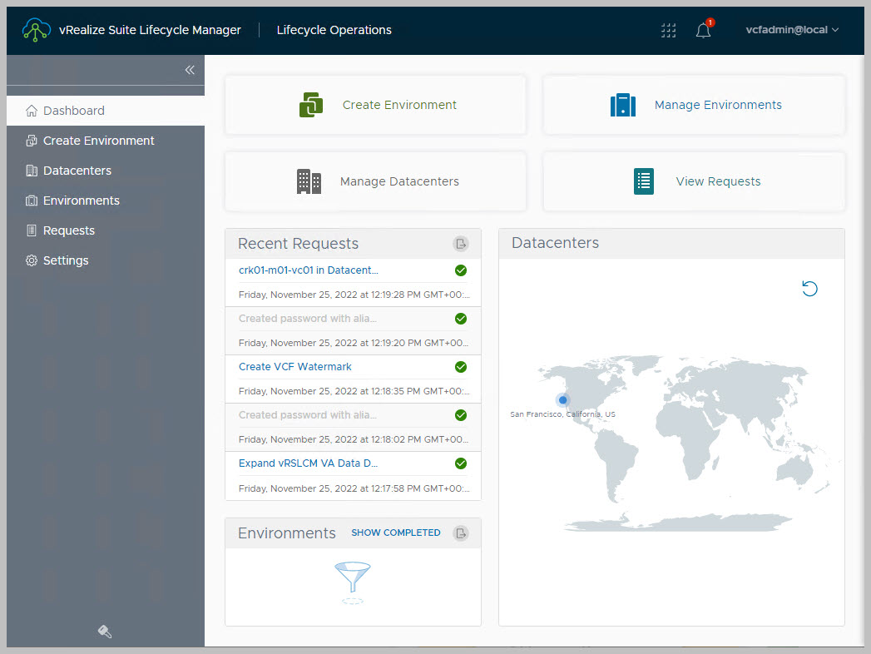Click the Create Environment card
Screen dimensions: 871x654
pos(375,105)
